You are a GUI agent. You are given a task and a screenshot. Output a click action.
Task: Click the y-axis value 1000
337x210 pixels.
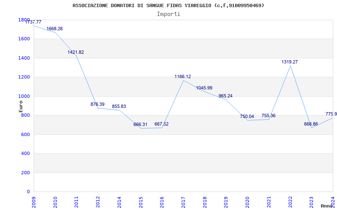pyautogui.click(x=24, y=96)
